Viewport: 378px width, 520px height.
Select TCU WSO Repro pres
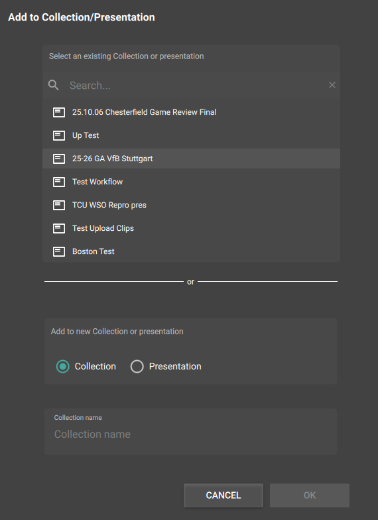[191, 205]
